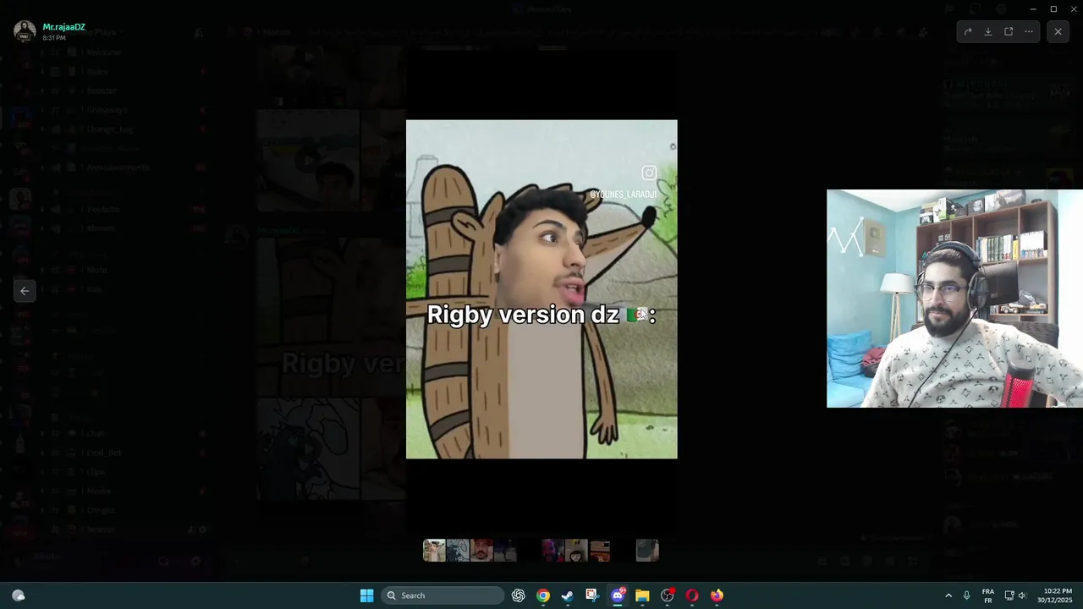
Task: Expand hidden system tray icons chevron
Action: coord(948,595)
